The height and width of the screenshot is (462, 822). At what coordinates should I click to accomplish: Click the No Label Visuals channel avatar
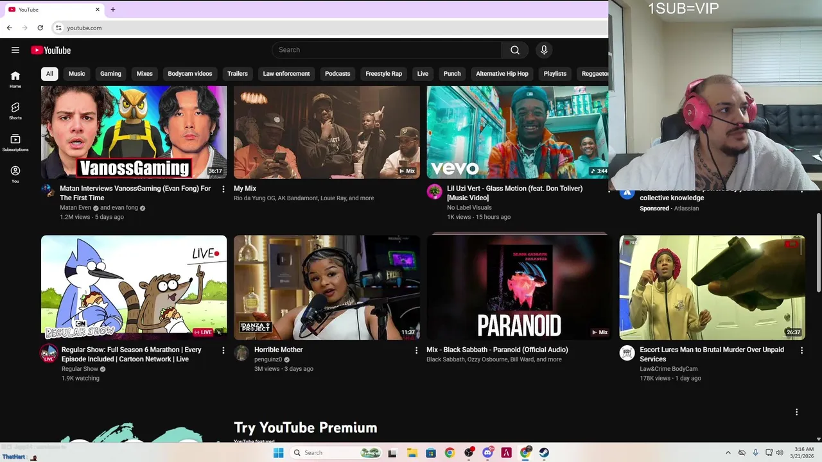click(x=435, y=191)
